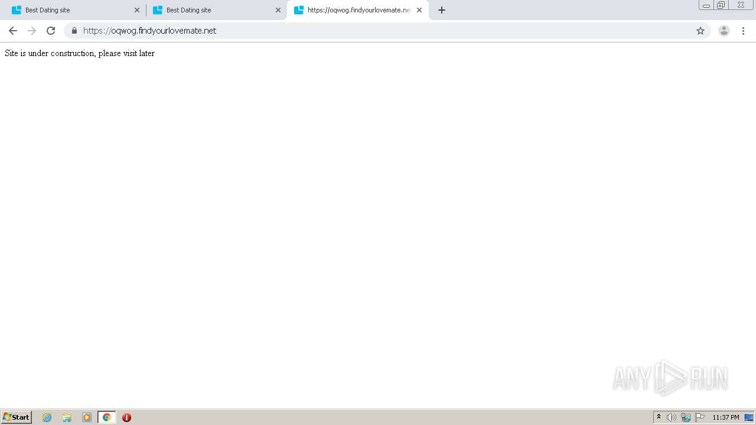Open the Chrome profile avatar
This screenshot has width=756, height=425.
(x=724, y=31)
